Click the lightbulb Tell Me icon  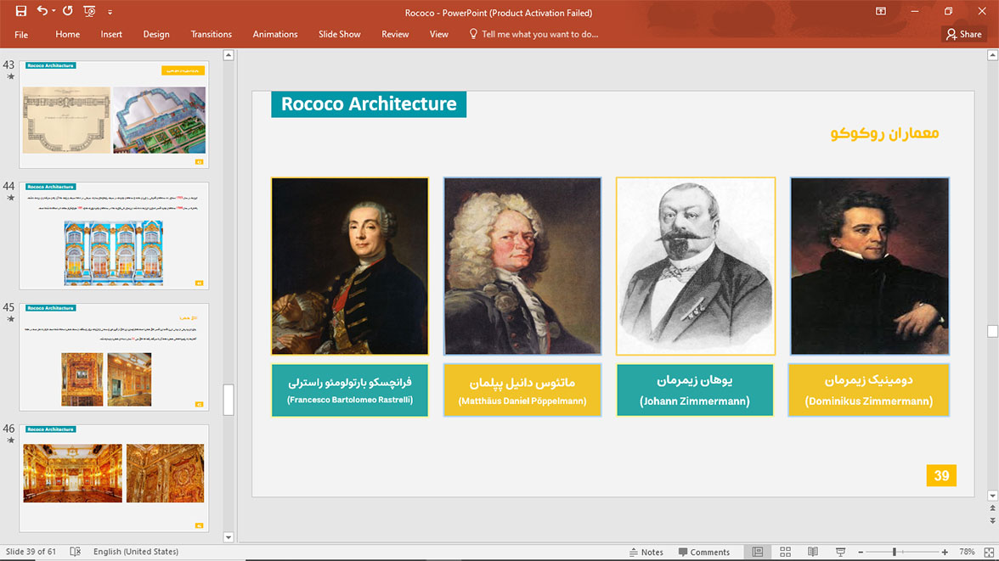tap(472, 34)
